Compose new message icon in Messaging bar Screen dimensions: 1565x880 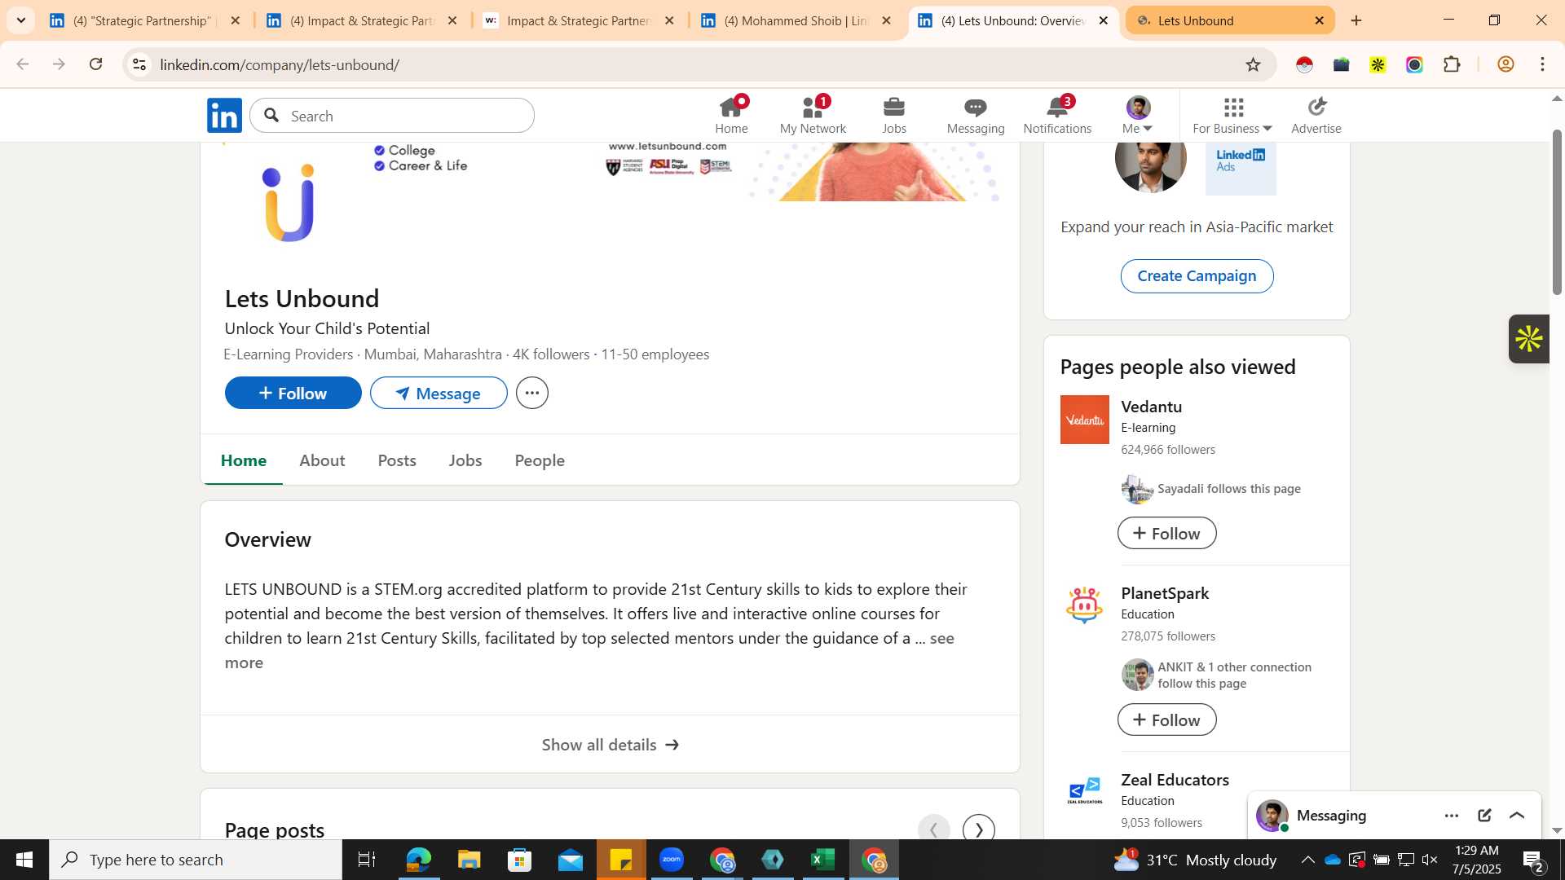[1484, 815]
